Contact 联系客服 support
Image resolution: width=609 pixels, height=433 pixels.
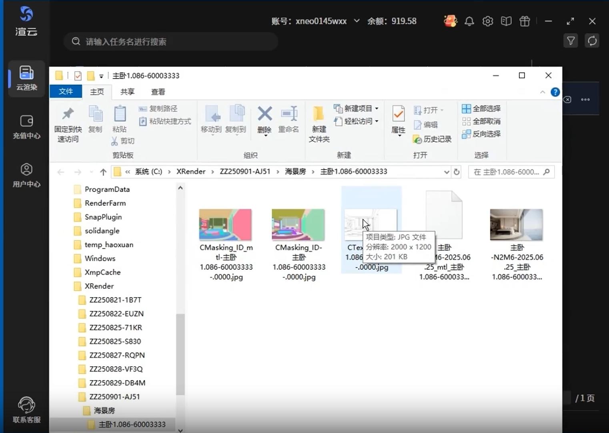26,410
